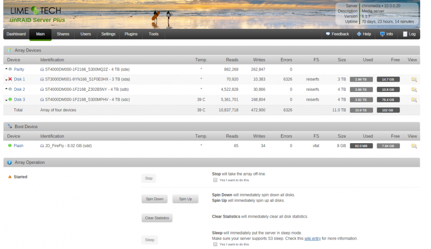Browse the Flash device via its View icon
Screen dimensions: 431x249
pyautogui.click(x=414, y=146)
